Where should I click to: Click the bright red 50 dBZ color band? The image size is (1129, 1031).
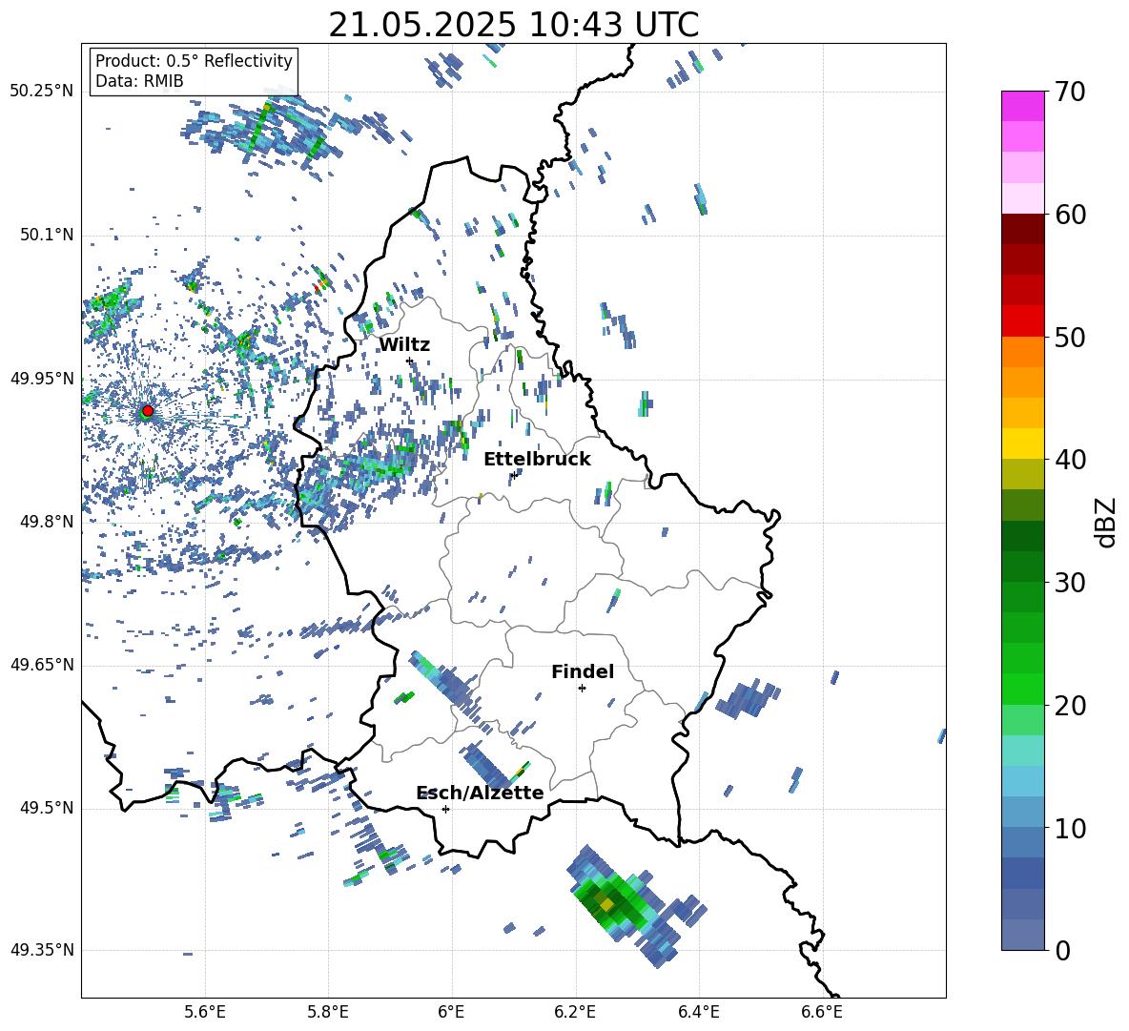coord(1023,321)
